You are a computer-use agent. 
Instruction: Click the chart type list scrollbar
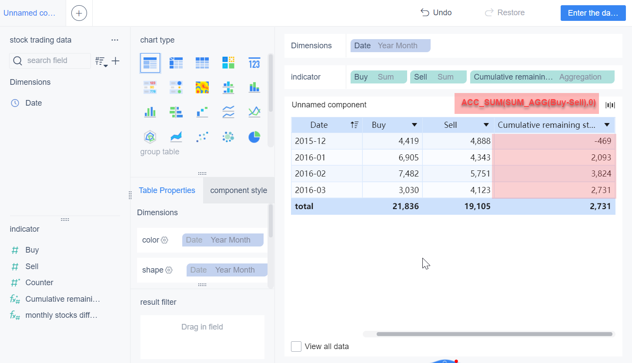(x=271, y=83)
